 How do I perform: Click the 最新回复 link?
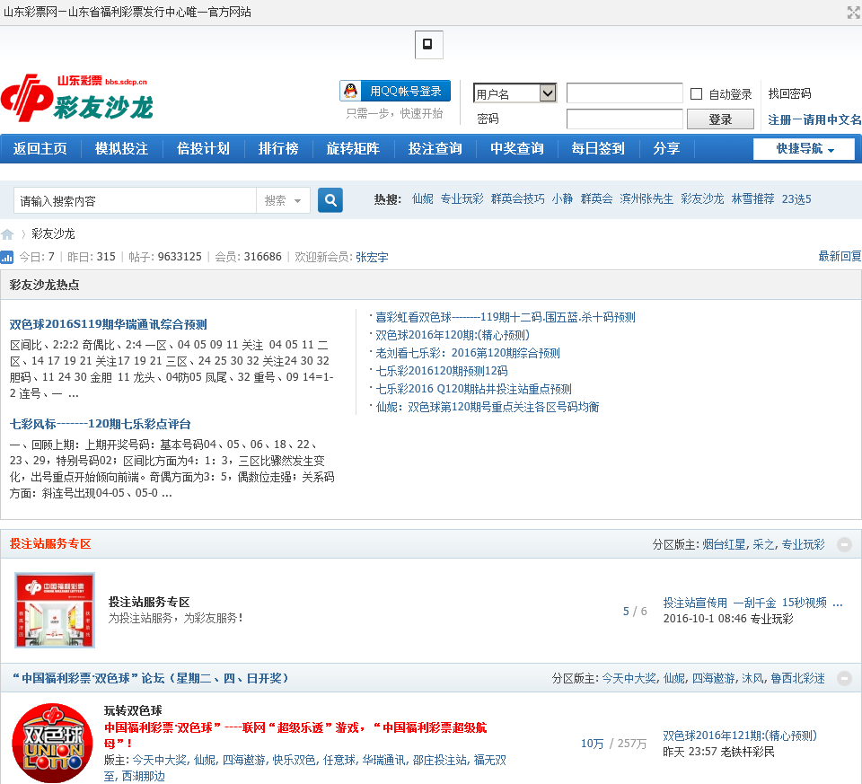click(x=840, y=256)
